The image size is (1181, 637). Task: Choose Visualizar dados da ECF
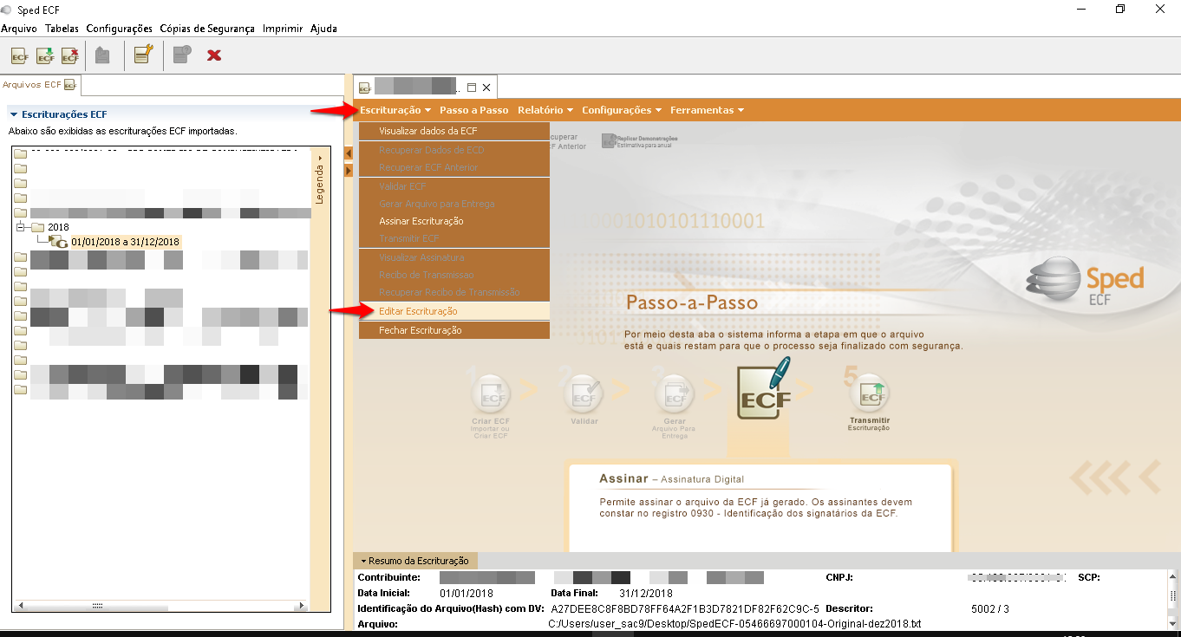pyautogui.click(x=454, y=131)
